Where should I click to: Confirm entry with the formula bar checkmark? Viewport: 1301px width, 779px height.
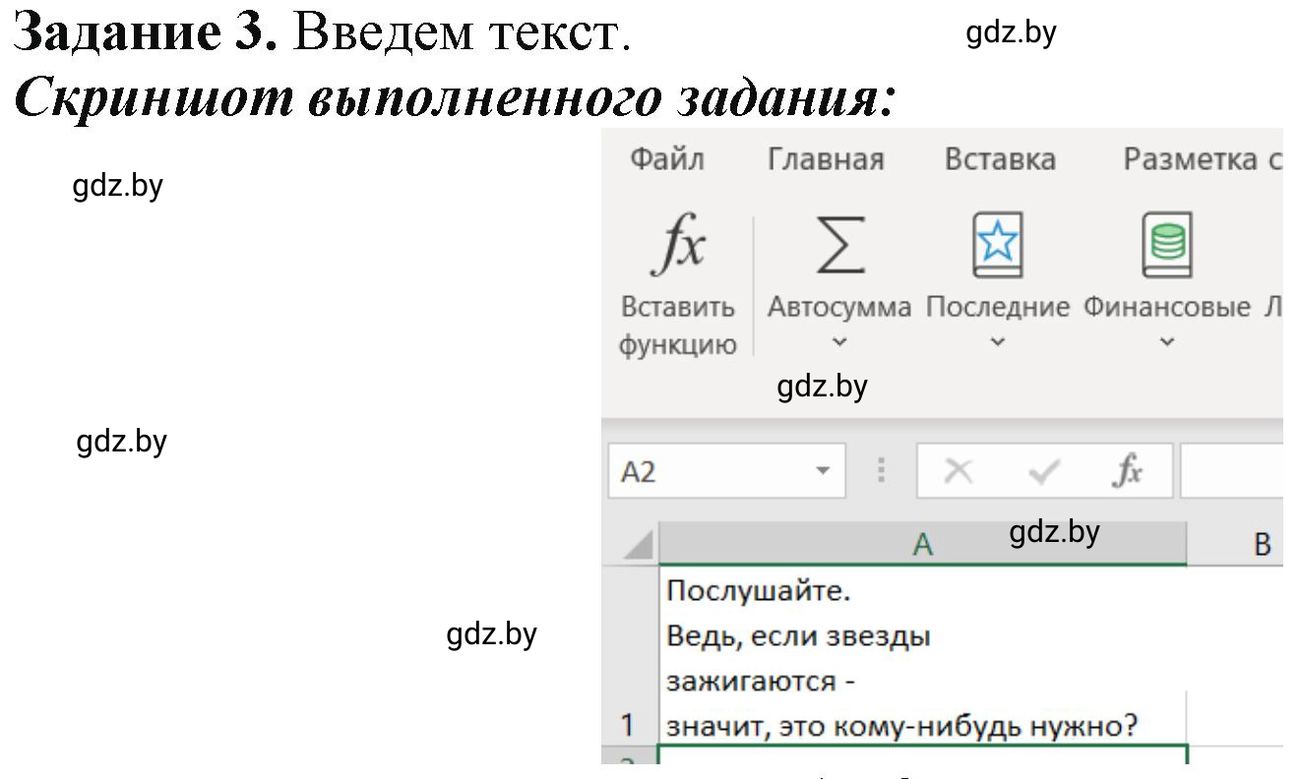[x=1043, y=473]
